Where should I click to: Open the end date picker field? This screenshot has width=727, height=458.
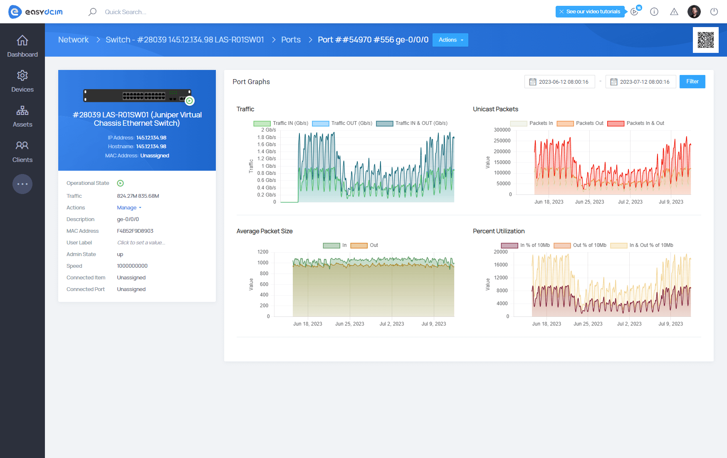(641, 82)
